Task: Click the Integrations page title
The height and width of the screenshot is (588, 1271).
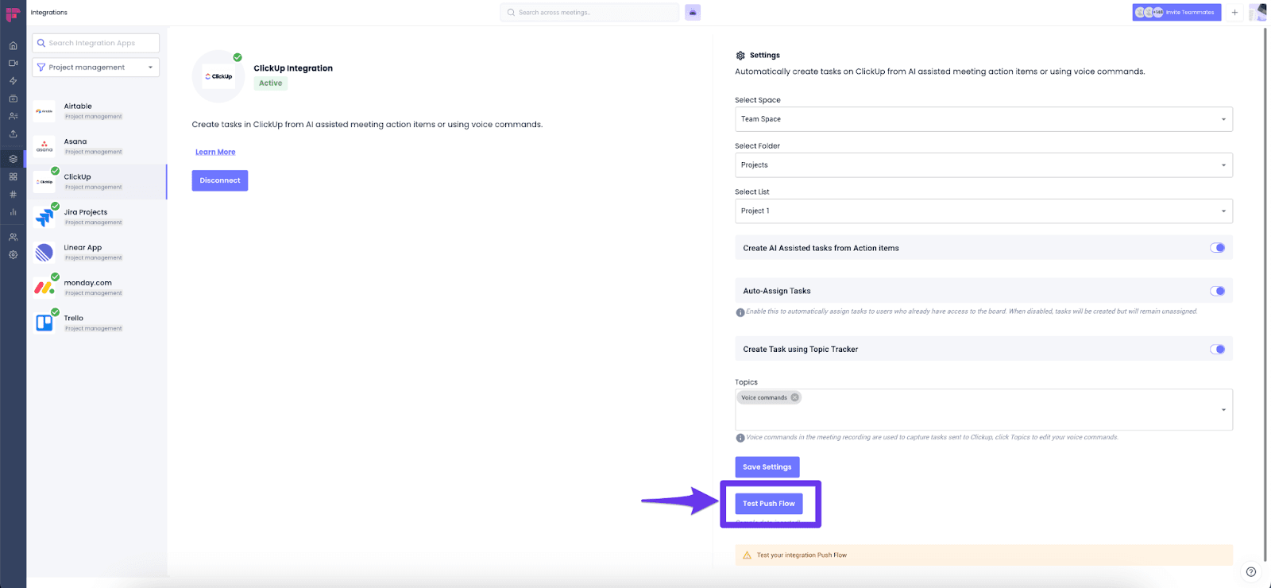Action: pyautogui.click(x=49, y=13)
